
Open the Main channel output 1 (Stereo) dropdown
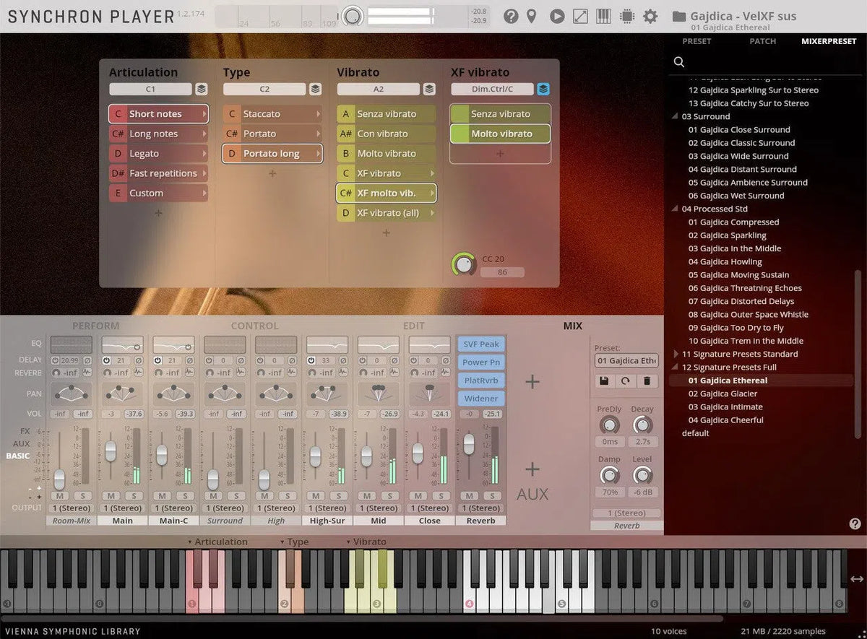pos(122,508)
